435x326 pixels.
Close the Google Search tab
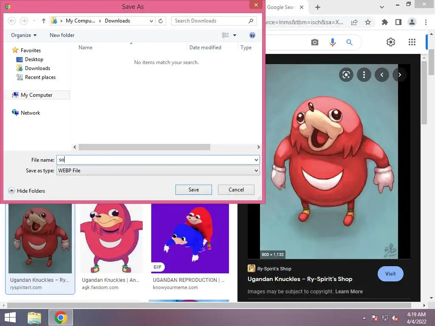pyautogui.click(x=302, y=7)
